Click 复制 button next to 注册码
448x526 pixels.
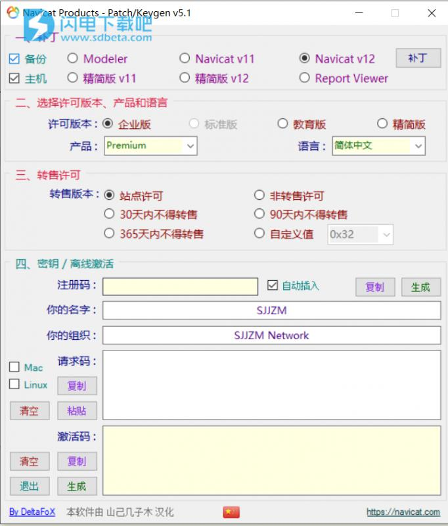point(375,287)
